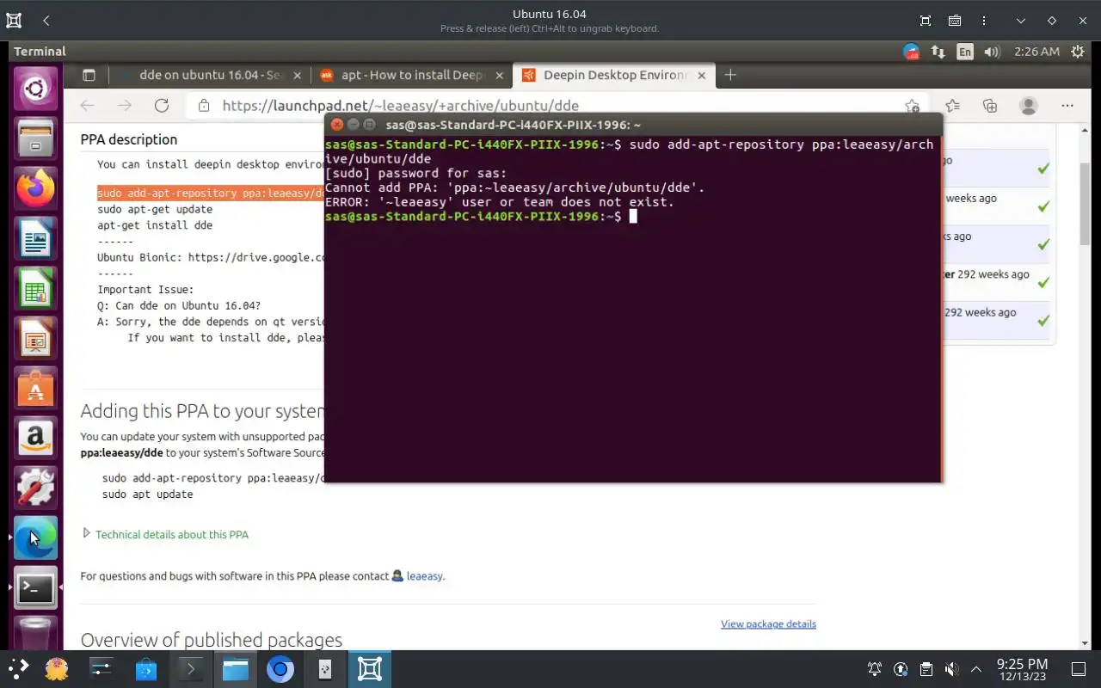This screenshot has width=1101, height=688.
Task: Show desktop button in KDE taskbar
Action: 1078,669
